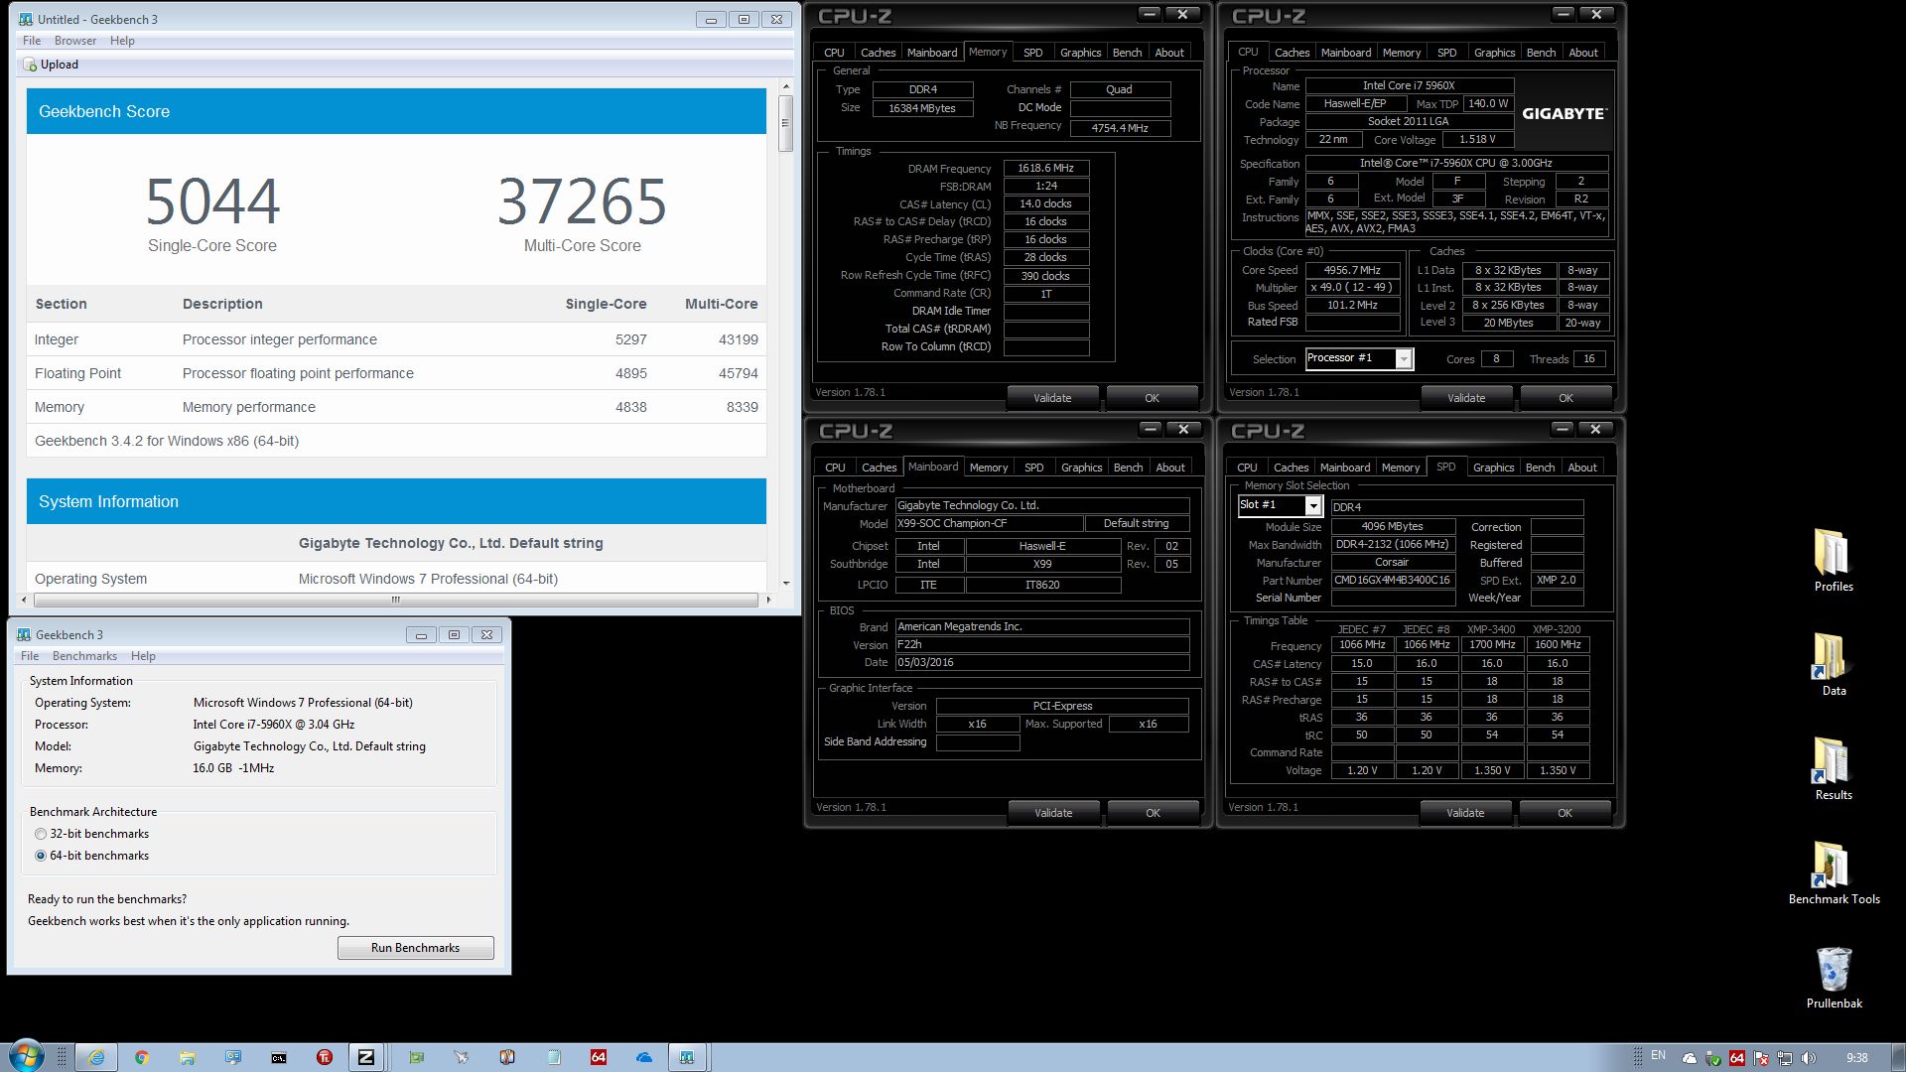The width and height of the screenshot is (1906, 1072).
Task: Click the volume speaker tray icon
Action: click(x=1808, y=1058)
